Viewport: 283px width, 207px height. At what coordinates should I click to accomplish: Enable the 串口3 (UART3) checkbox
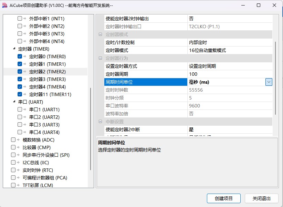20,125
